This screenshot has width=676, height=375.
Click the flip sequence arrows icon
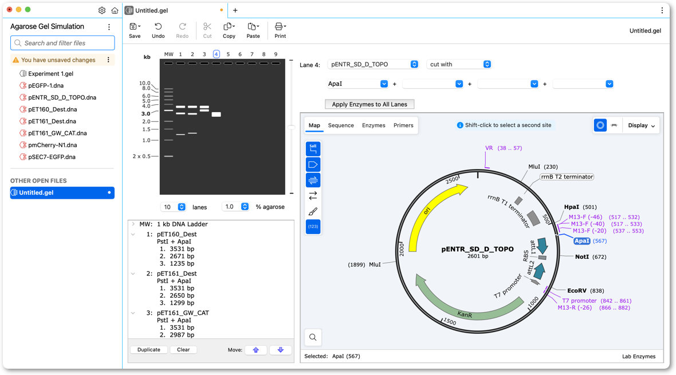[x=313, y=196]
